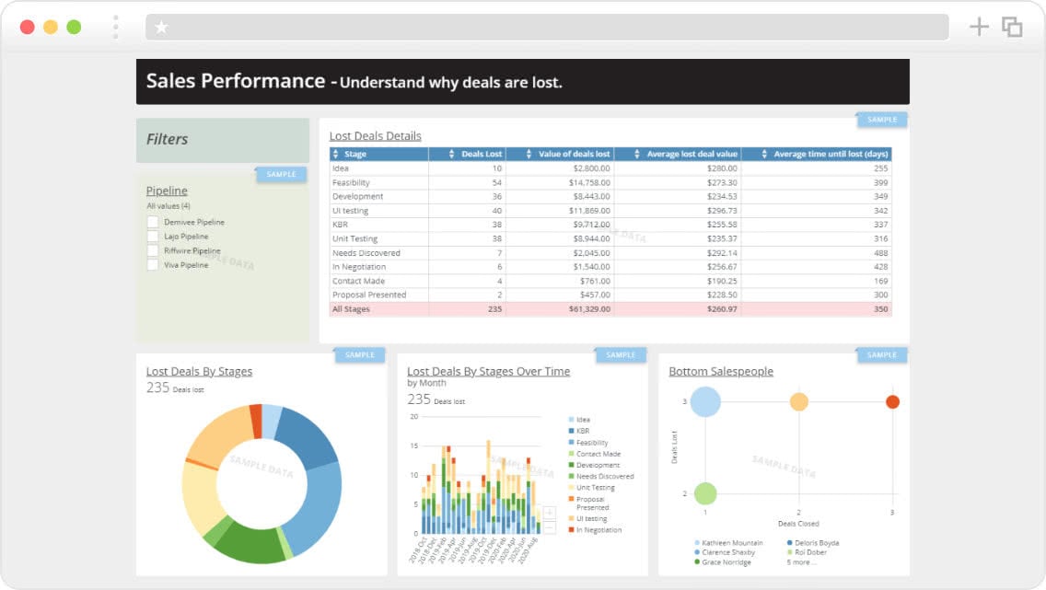Click the Bottom Salespeople title link
1046x590 pixels.
tap(721, 371)
